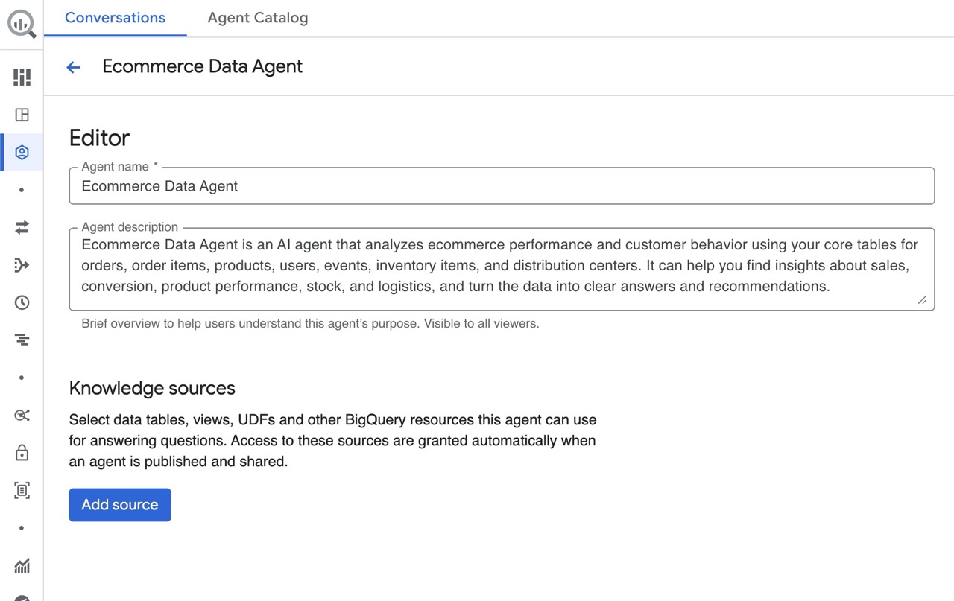
Task: Open the document scan metadata icon
Action: tap(22, 490)
